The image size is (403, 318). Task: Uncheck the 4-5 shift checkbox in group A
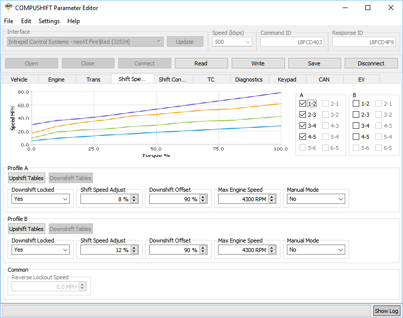point(303,137)
